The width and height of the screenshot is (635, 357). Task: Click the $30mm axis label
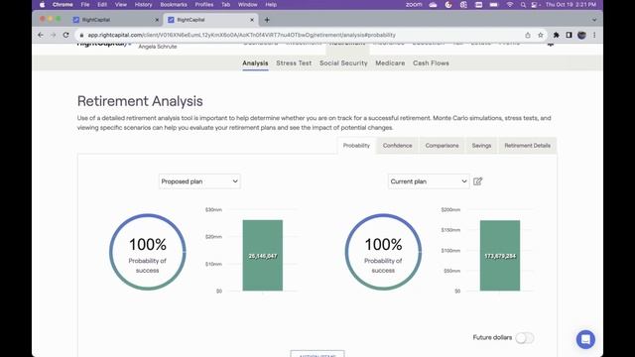tap(213, 209)
